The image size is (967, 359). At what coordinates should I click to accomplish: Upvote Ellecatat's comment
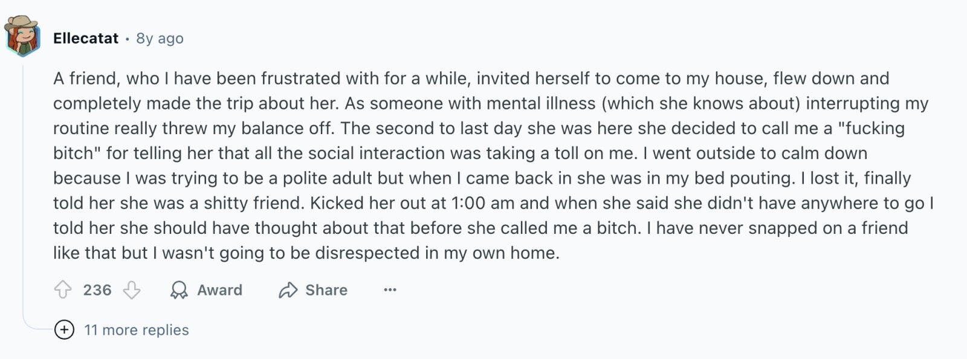pyautogui.click(x=63, y=290)
